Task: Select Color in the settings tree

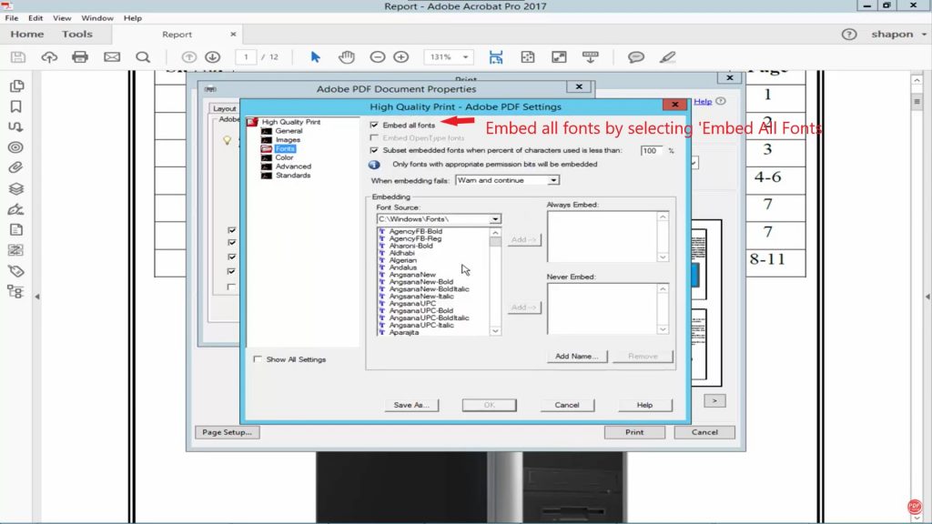Action: tap(284, 157)
